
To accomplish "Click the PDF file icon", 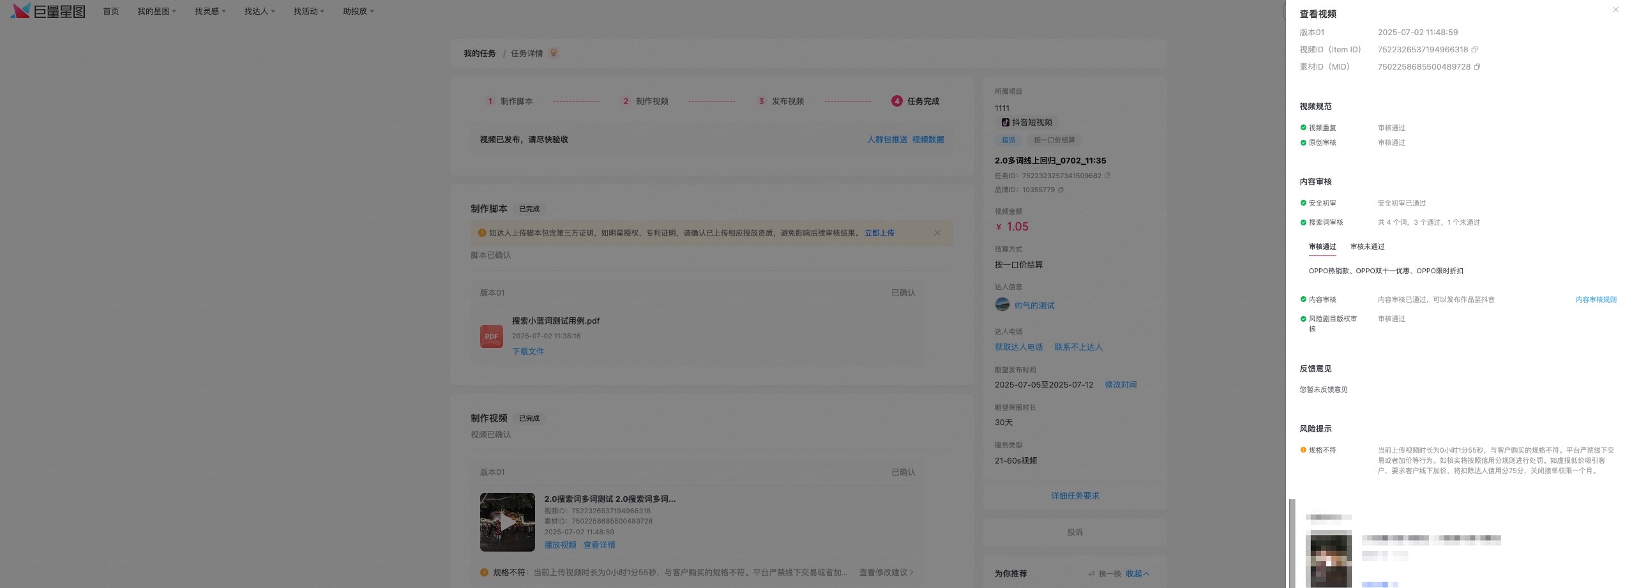I will [x=492, y=336].
